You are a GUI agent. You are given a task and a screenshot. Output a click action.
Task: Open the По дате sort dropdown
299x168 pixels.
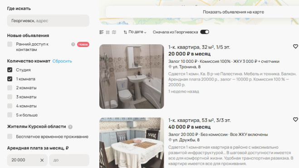tap(135, 32)
